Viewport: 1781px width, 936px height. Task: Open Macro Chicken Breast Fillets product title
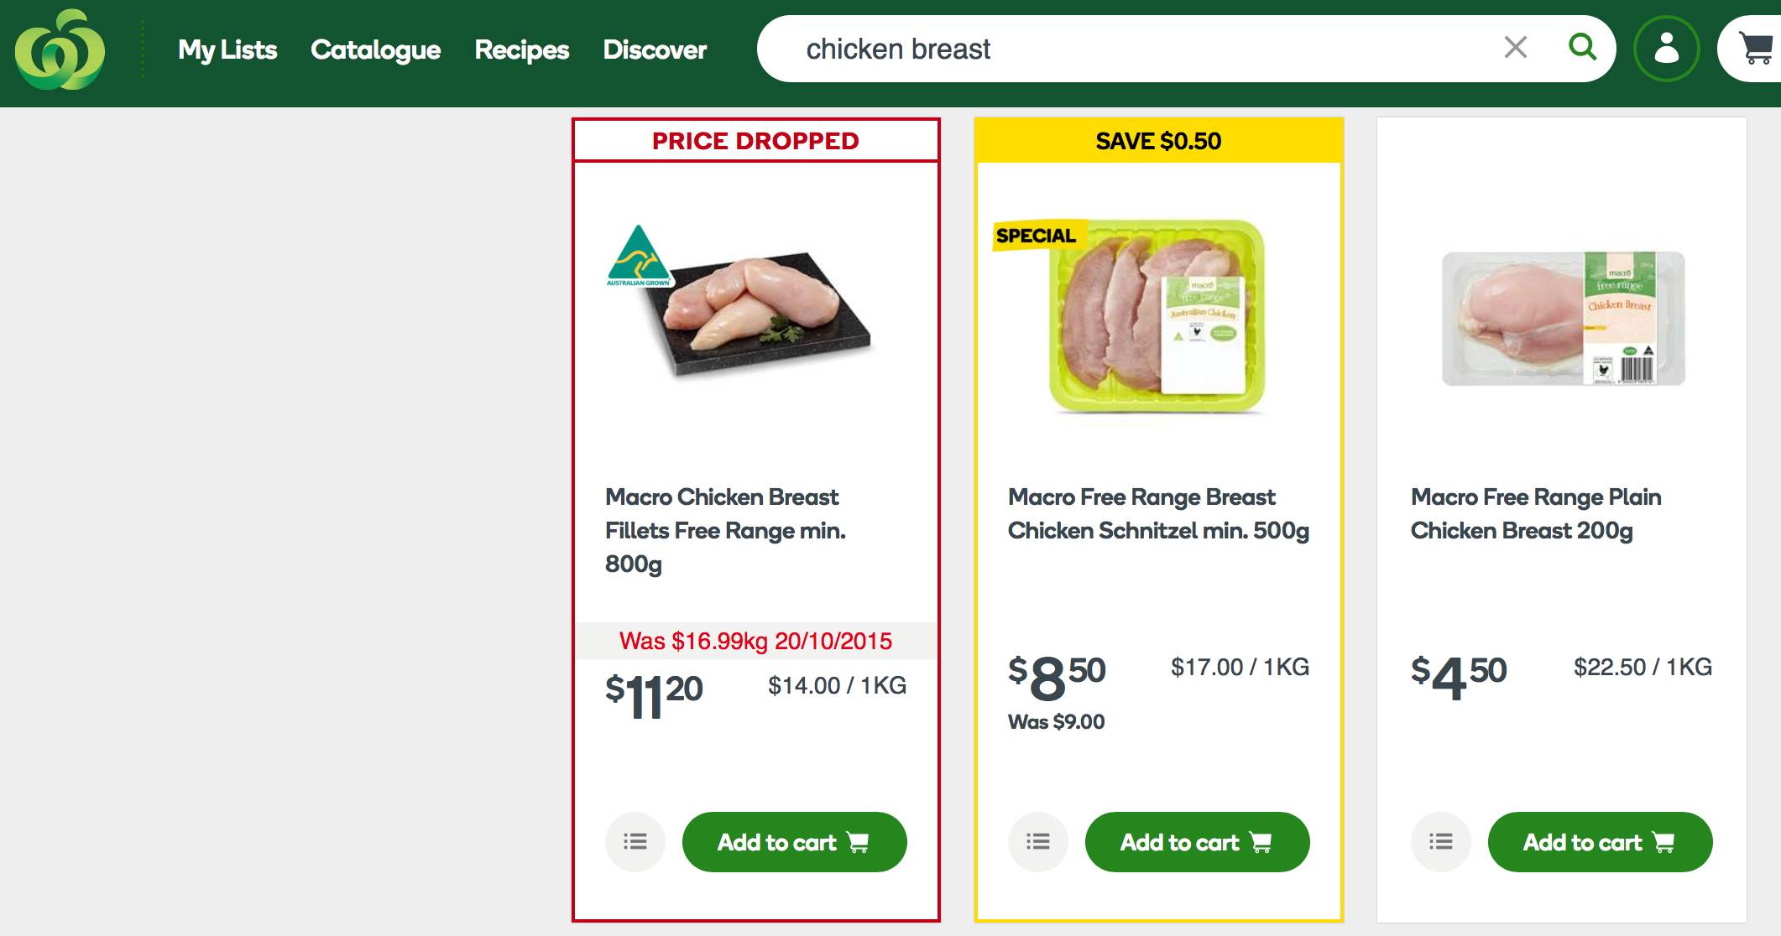click(x=725, y=530)
